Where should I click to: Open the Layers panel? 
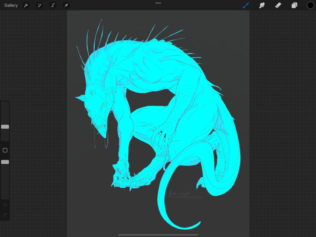point(294,5)
